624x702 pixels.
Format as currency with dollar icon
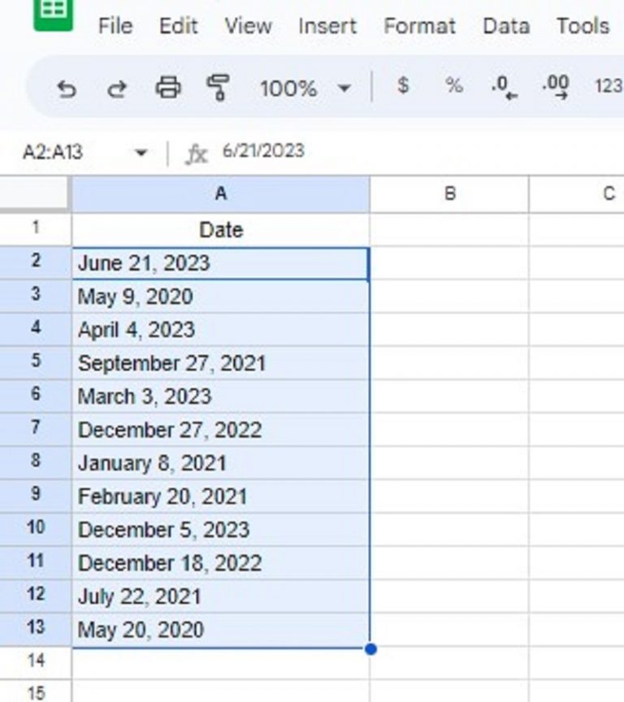pos(403,85)
